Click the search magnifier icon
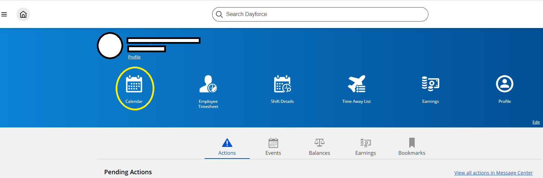 [x=219, y=14]
